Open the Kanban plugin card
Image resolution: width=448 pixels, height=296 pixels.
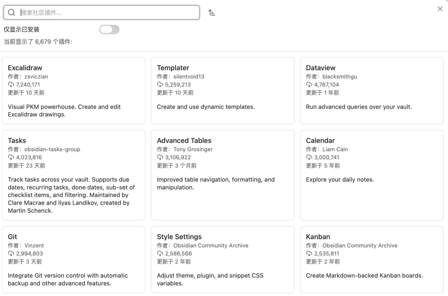[x=372, y=260]
